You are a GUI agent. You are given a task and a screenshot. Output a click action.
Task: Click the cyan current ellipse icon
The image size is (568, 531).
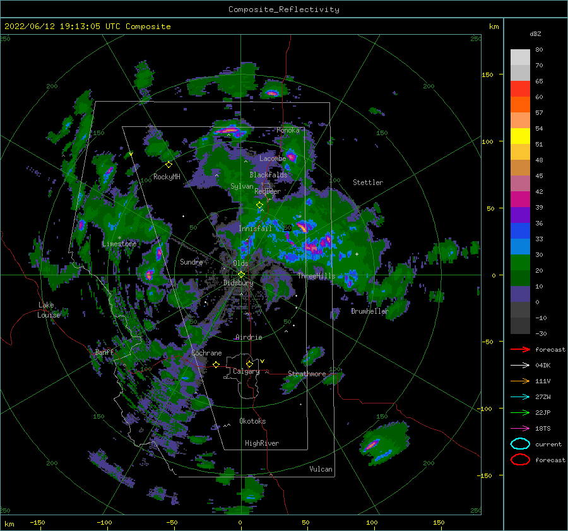click(520, 444)
